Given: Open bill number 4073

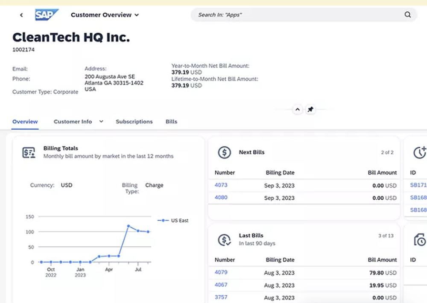Looking at the screenshot, I should point(220,185).
